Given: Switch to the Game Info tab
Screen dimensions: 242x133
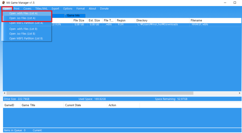Looking at the screenshot, I should [x=75, y=15].
